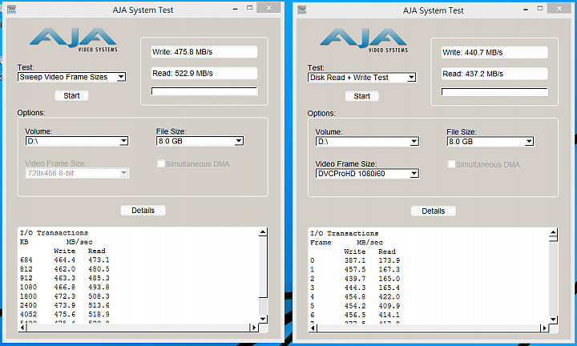The image size is (577, 346).
Task: Click read value 422.0 in right results
Action: (389, 296)
